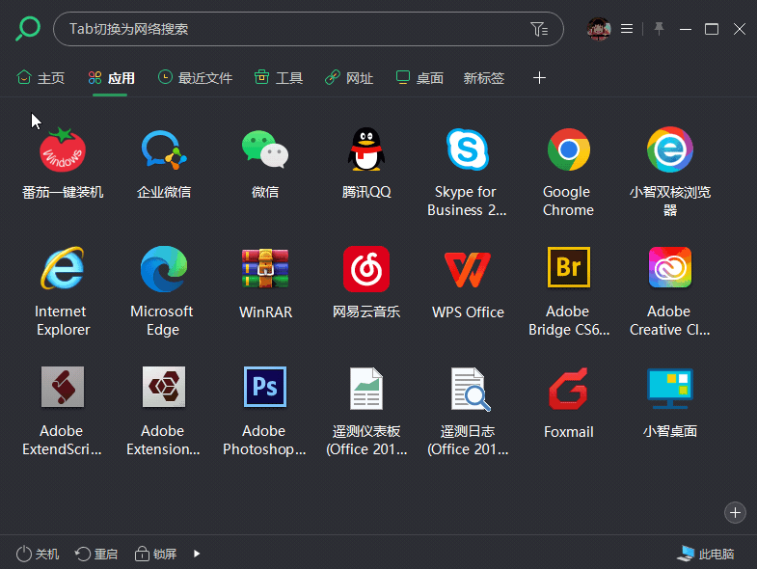Select the 应用 tab
Image resolution: width=757 pixels, height=569 pixels.
point(111,78)
